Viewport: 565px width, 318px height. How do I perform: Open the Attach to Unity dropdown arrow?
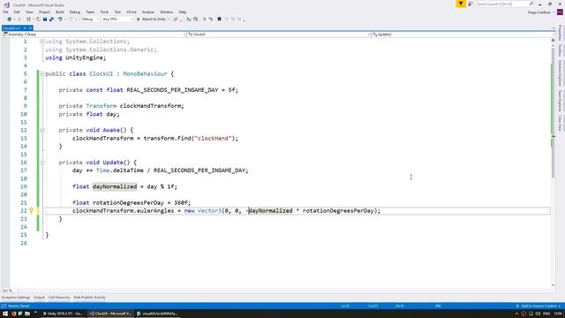click(x=169, y=19)
